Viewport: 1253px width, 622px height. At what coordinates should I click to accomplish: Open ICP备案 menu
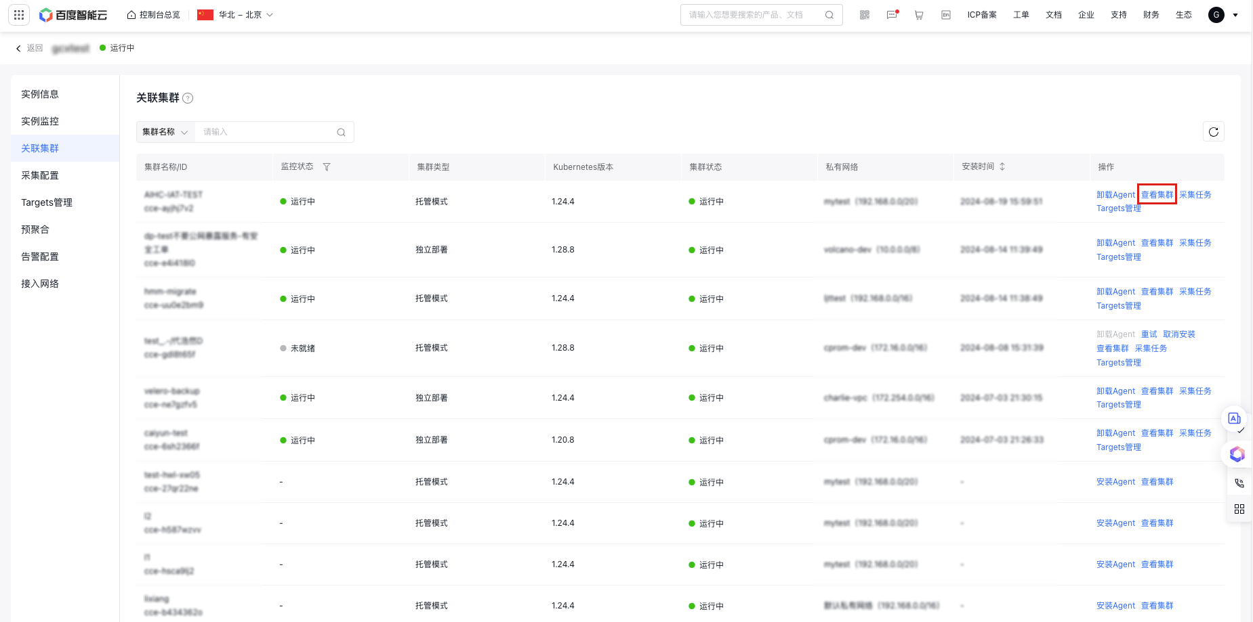point(982,15)
